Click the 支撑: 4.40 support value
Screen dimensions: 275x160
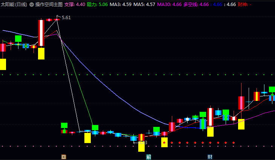tap(75, 5)
